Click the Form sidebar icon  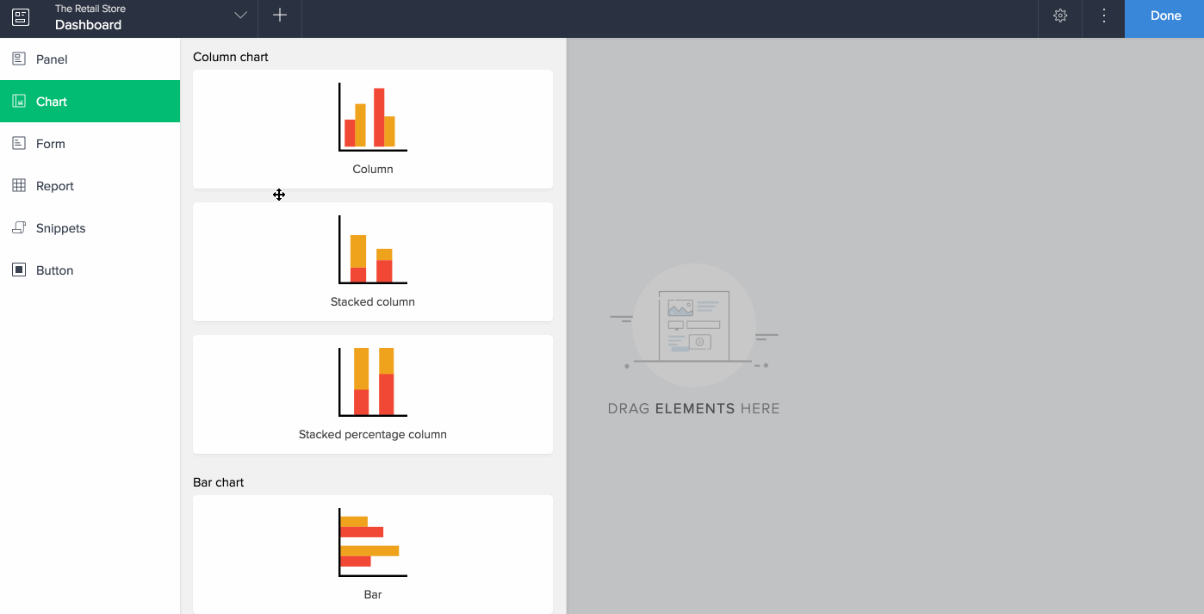coord(19,143)
